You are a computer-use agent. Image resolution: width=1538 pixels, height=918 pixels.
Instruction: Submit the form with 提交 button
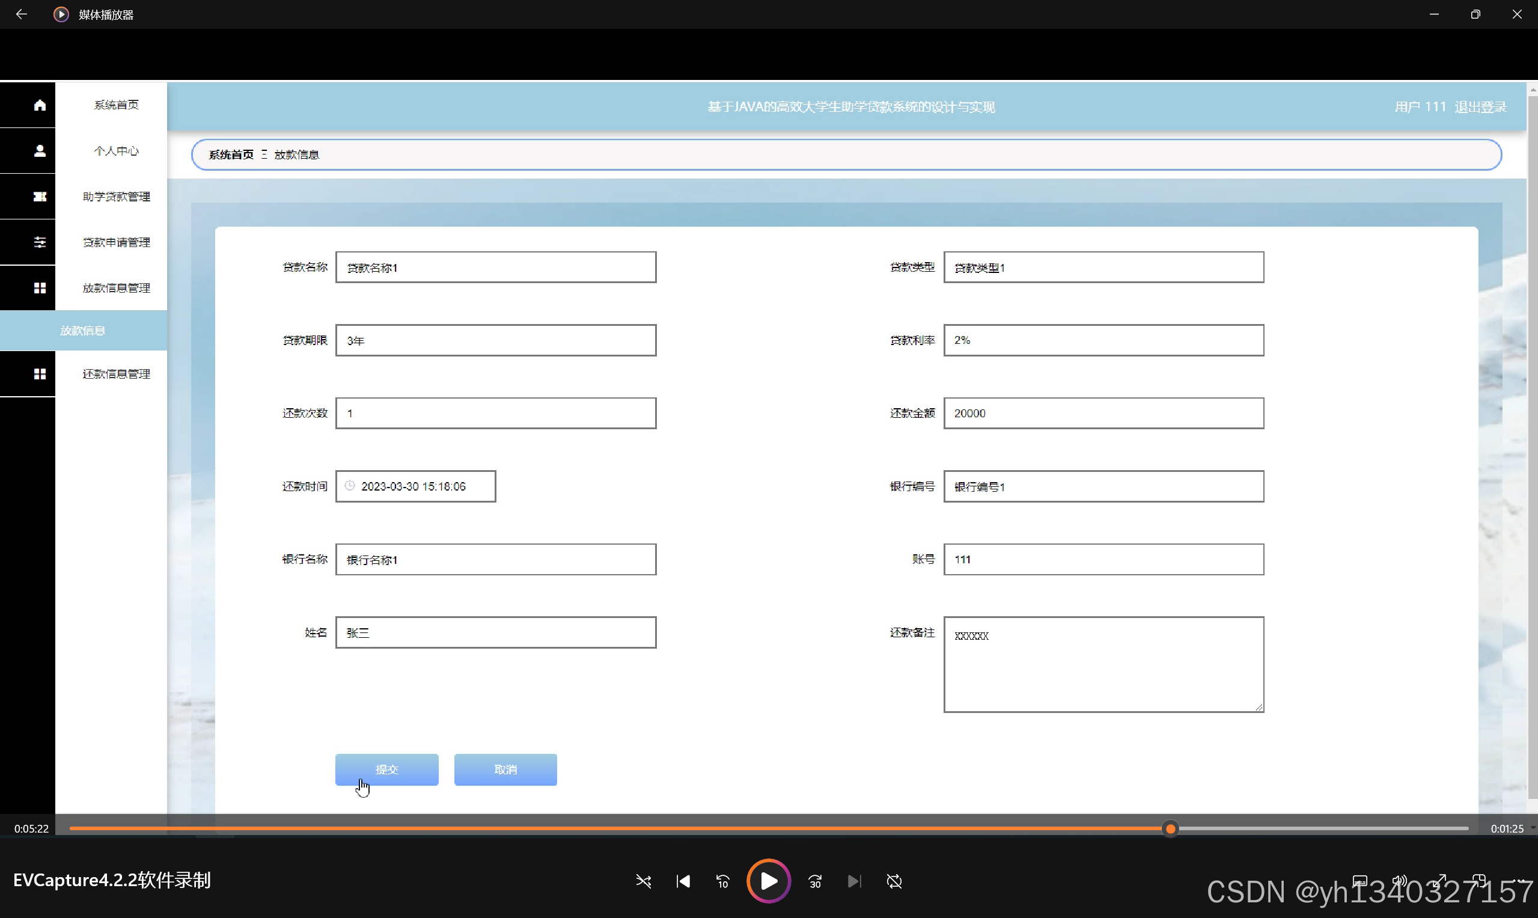pyautogui.click(x=387, y=770)
